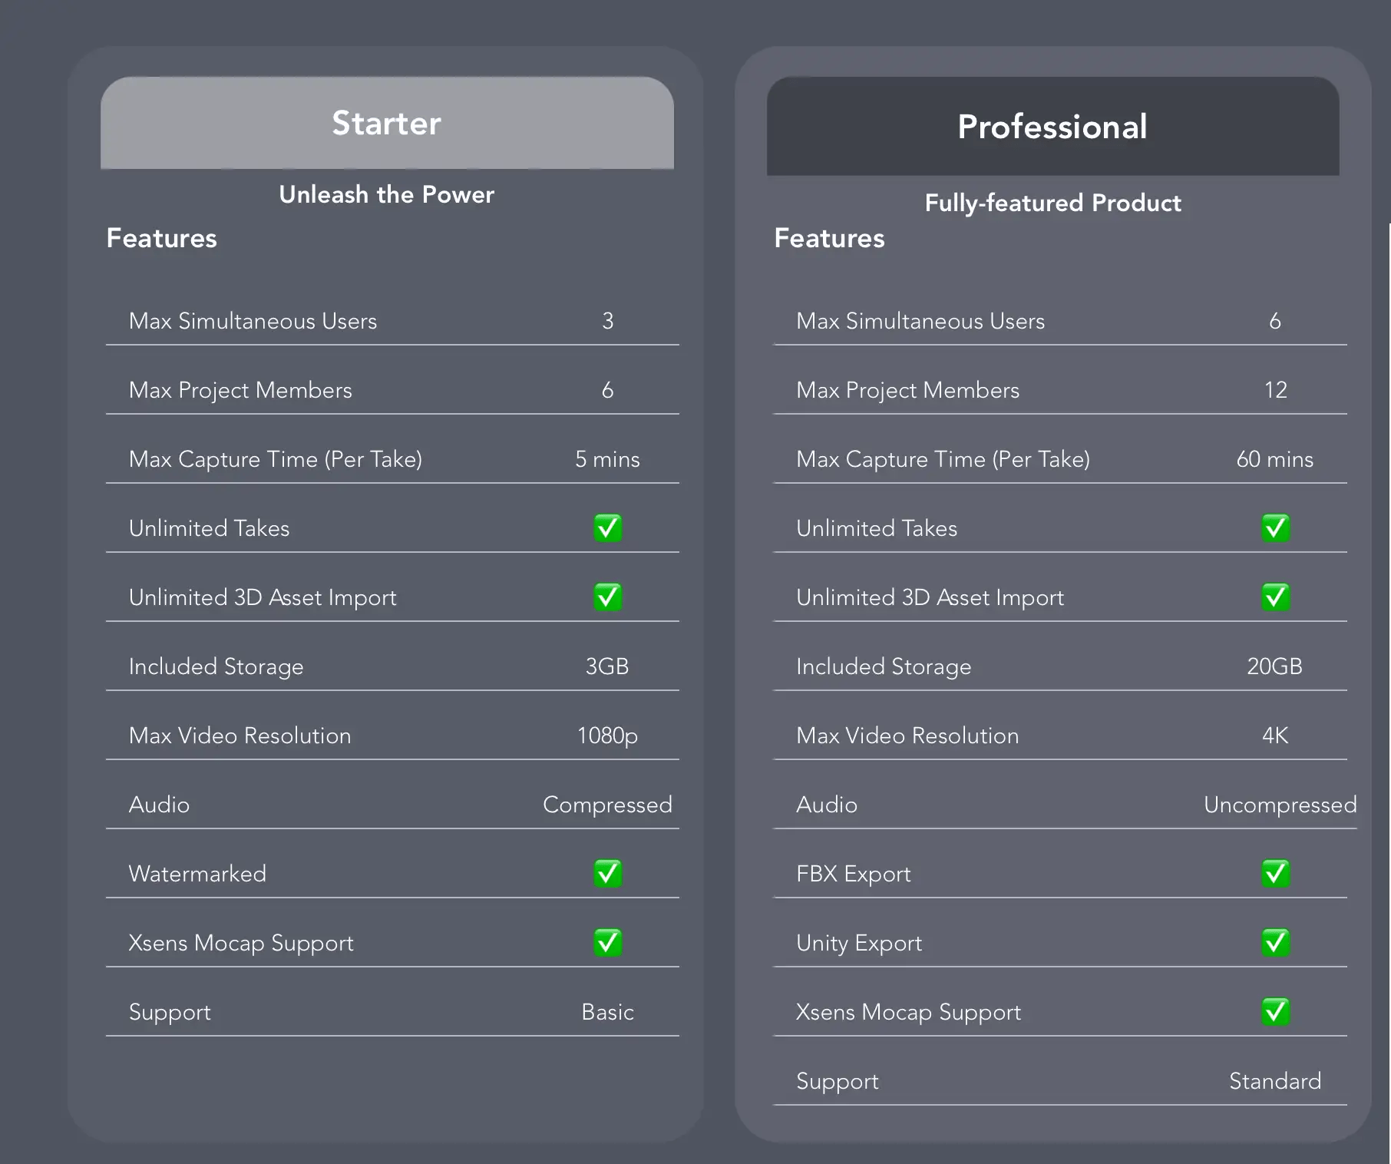1391x1164 pixels.
Task: Click Starter's Unlimited 3D Asset Import checkmark
Action: 607,597
